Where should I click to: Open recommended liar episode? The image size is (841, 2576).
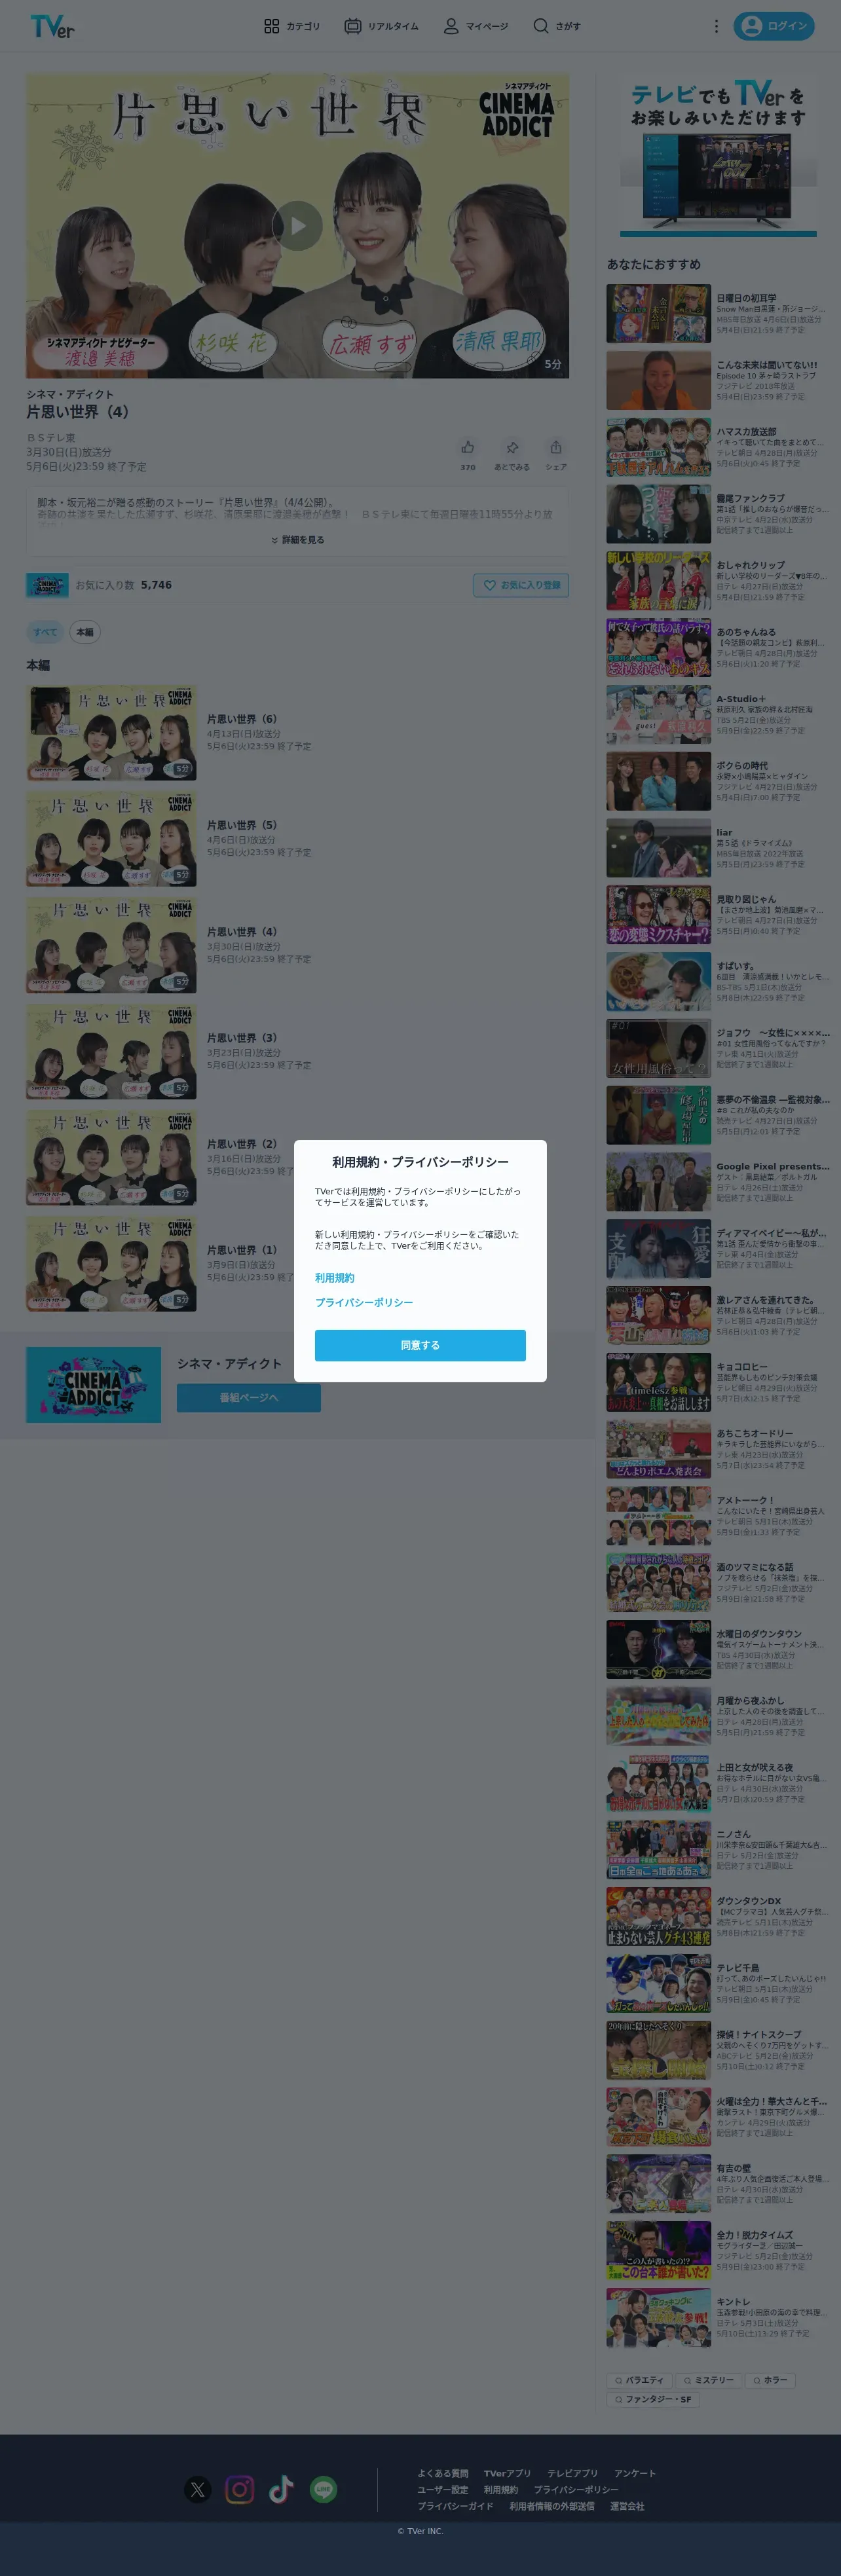pyautogui.click(x=718, y=848)
